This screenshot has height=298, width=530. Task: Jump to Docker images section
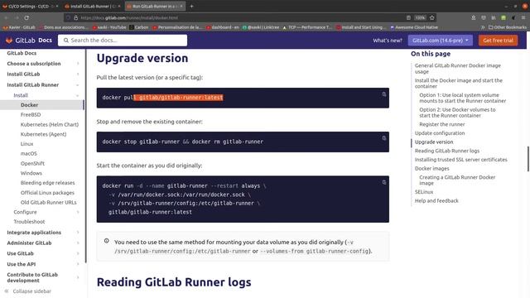click(431, 168)
